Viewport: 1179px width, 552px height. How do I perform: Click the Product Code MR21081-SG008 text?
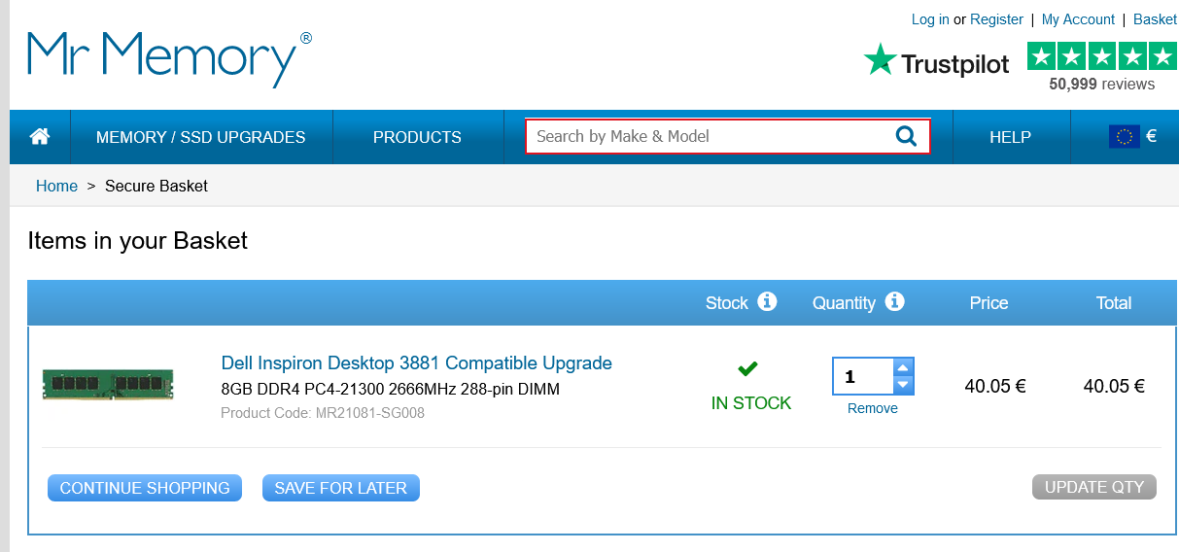coord(323,413)
